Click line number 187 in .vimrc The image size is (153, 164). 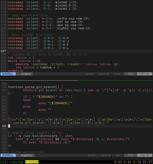click(3, 51)
